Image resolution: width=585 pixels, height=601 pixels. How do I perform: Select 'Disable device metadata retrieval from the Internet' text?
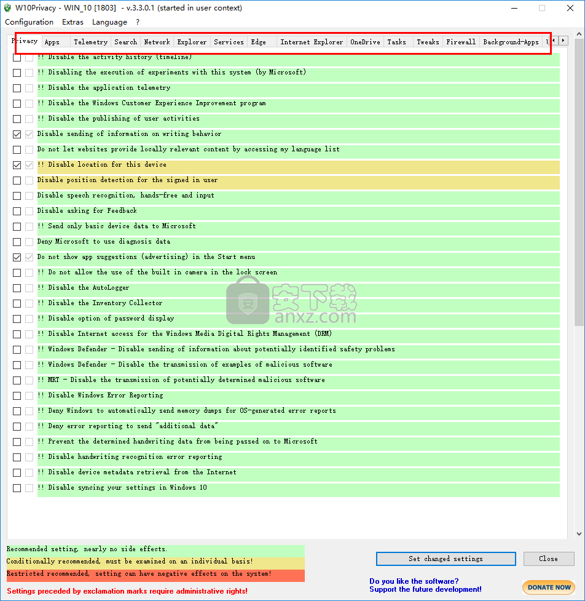137,472
